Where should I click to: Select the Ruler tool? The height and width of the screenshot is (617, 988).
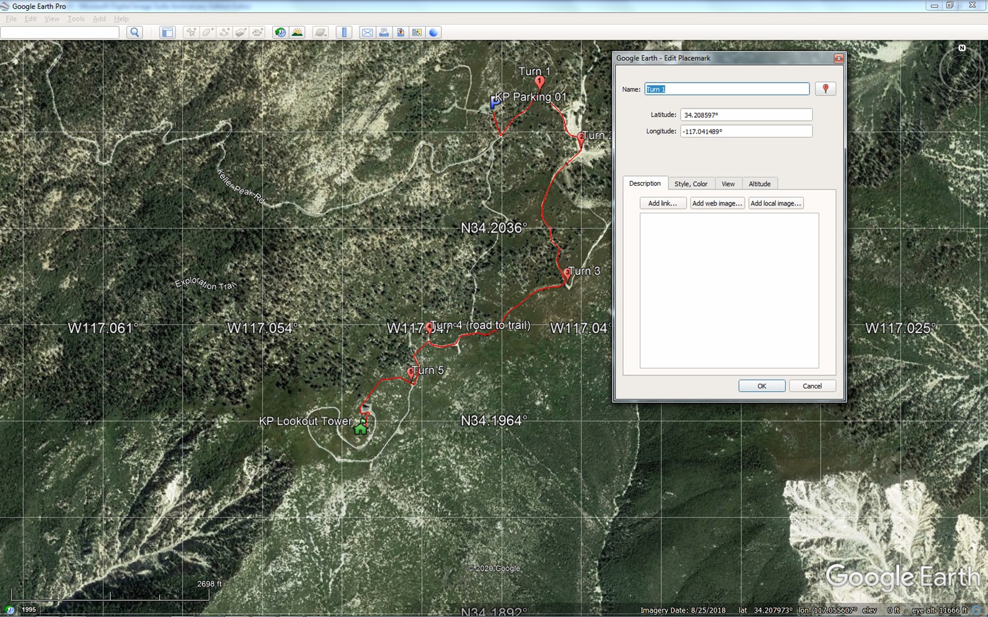pyautogui.click(x=345, y=33)
